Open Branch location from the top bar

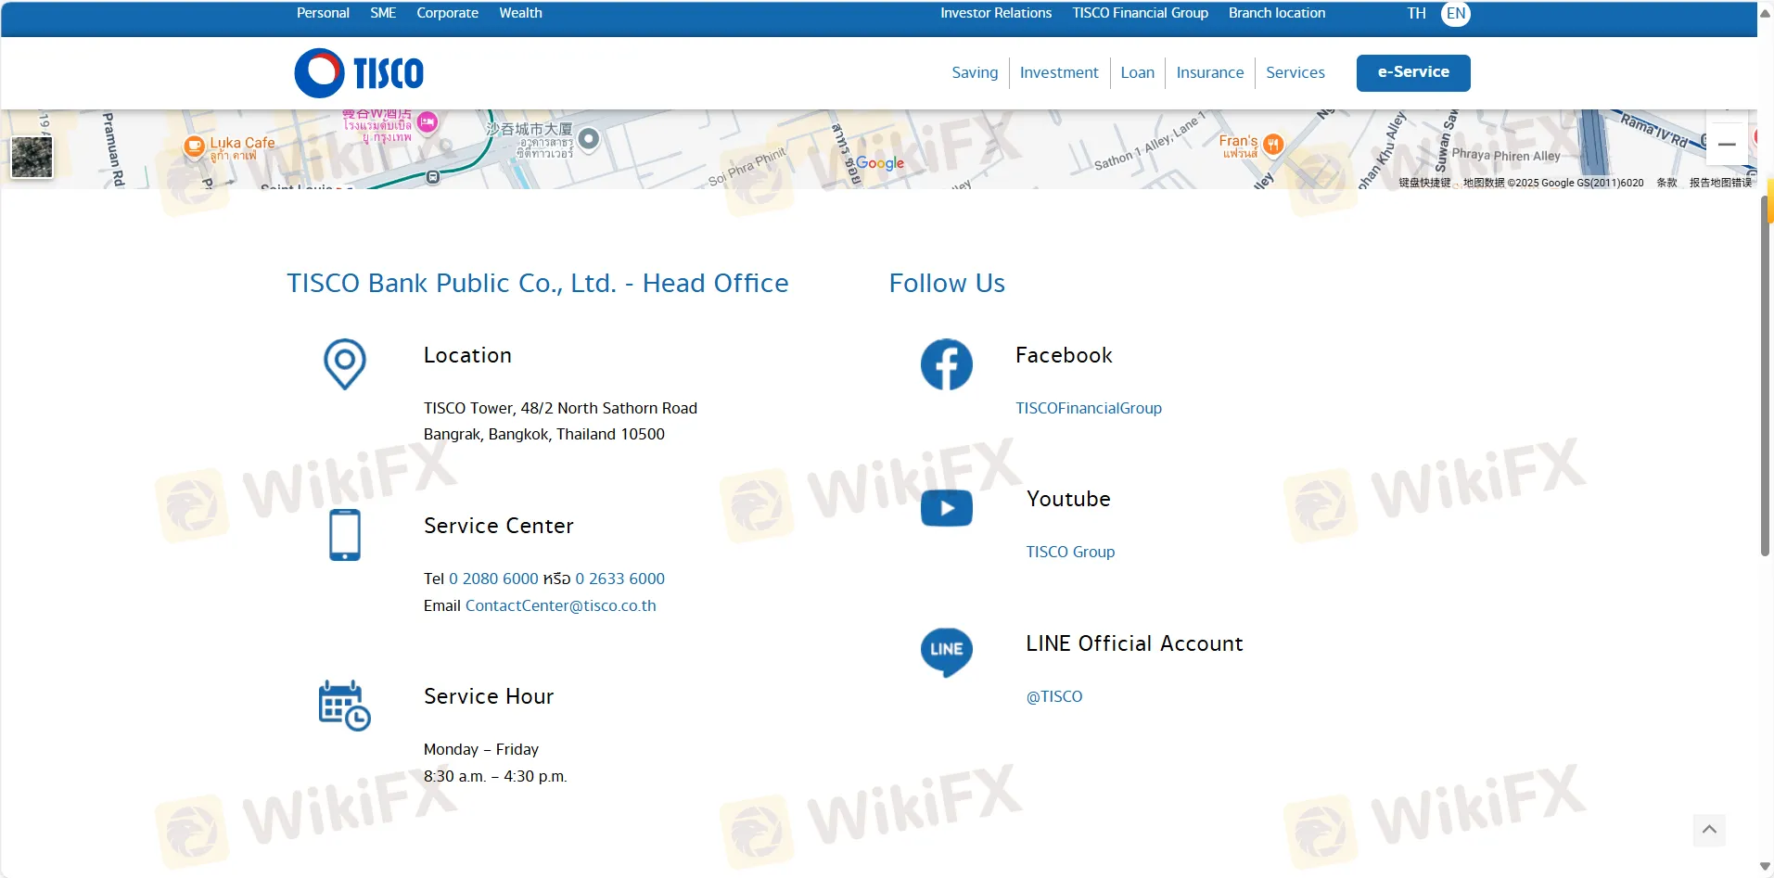point(1277,12)
